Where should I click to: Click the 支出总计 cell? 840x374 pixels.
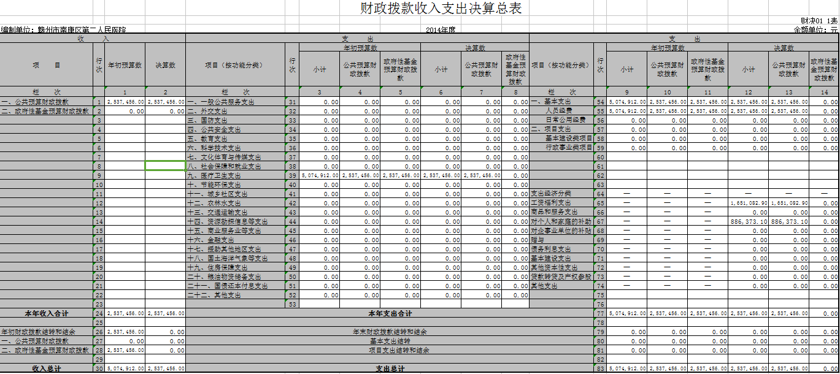[x=390, y=369]
